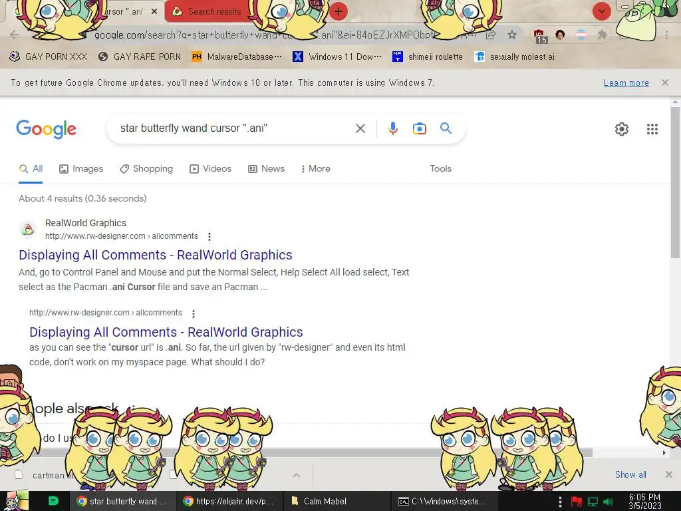
Task: Open sexually molest ai bookmark
Action: tap(515, 57)
